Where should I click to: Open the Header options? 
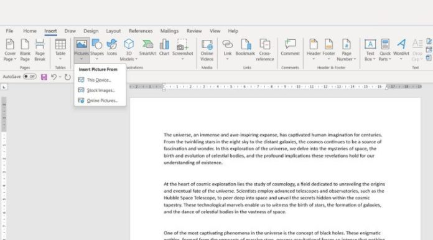(314, 50)
